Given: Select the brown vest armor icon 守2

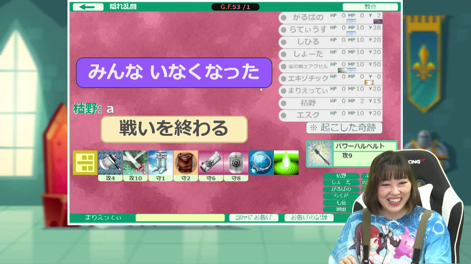Looking at the screenshot, I should (185, 162).
